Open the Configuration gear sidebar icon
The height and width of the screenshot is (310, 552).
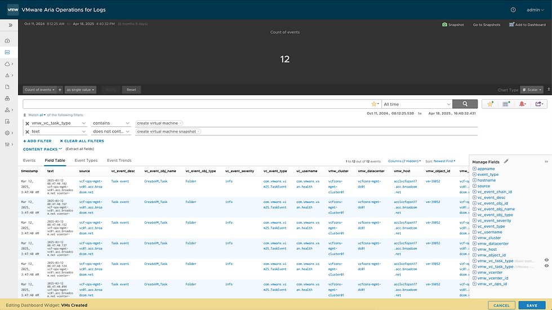7,133
